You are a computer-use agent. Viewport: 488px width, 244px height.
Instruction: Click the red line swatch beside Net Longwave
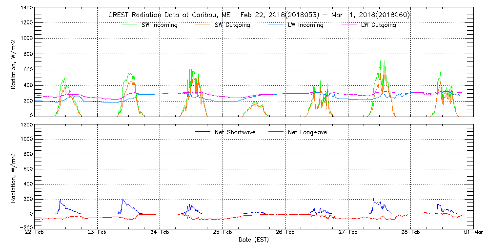pyautogui.click(x=276, y=132)
